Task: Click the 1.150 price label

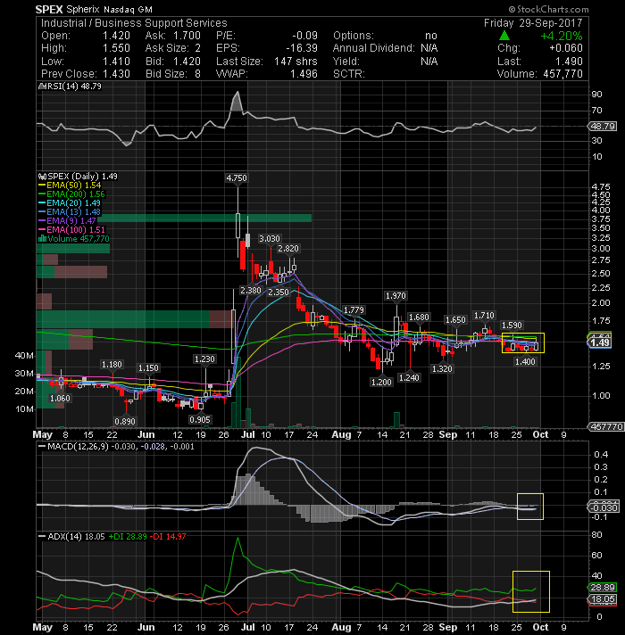Action: point(149,368)
